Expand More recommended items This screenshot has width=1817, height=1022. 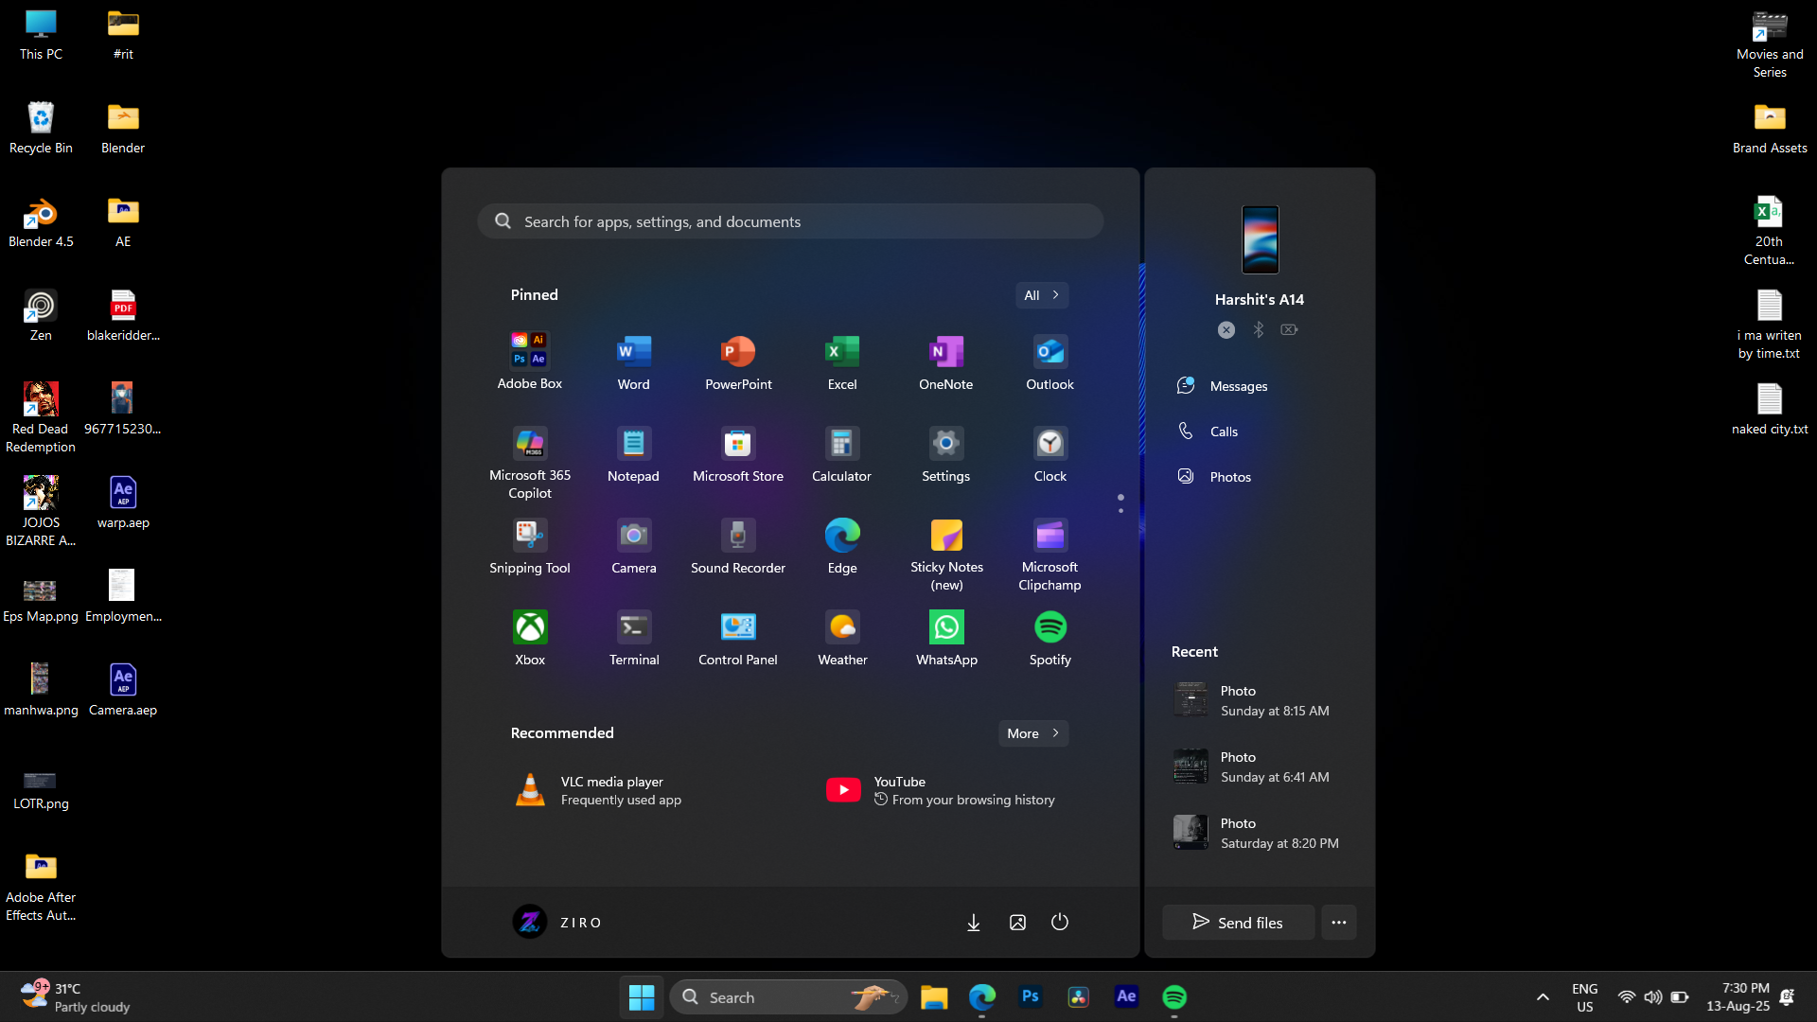1032,733
